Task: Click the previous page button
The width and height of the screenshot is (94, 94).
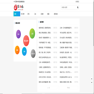Action: coord(49,88)
